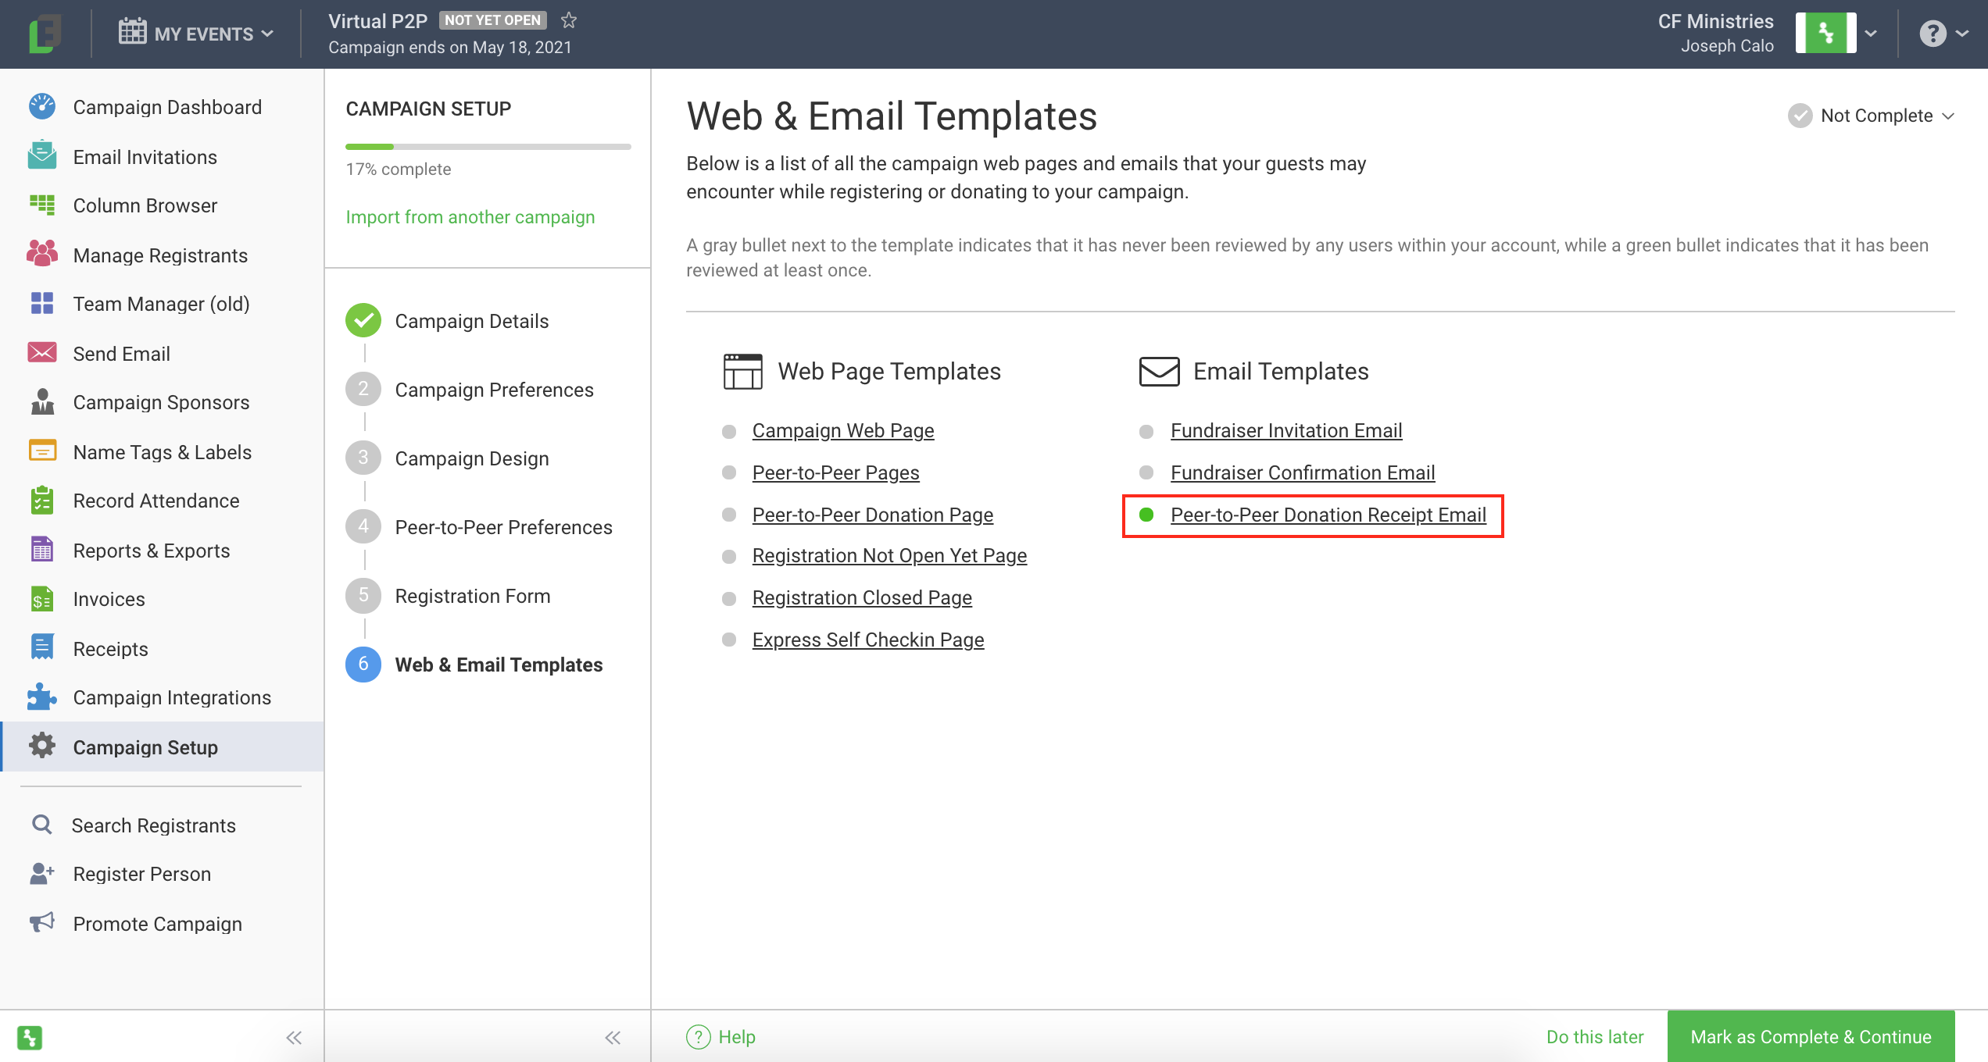Click Mark as Complete & Continue
This screenshot has height=1062, width=1988.
coord(1811,1036)
